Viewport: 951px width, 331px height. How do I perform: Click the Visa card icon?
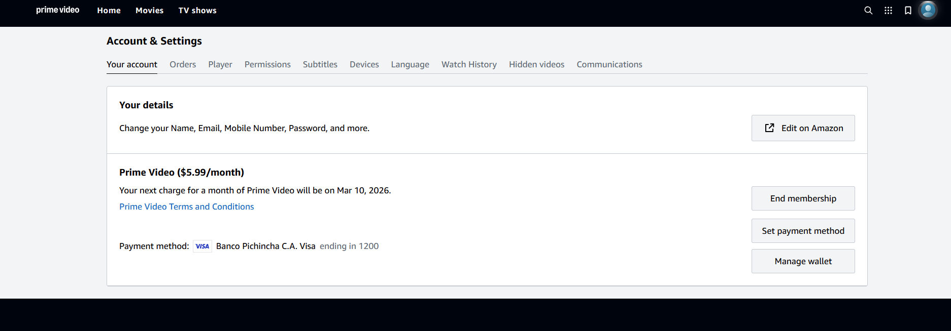click(x=202, y=246)
